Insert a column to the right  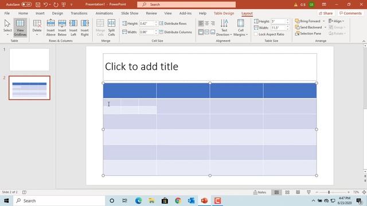(85, 27)
